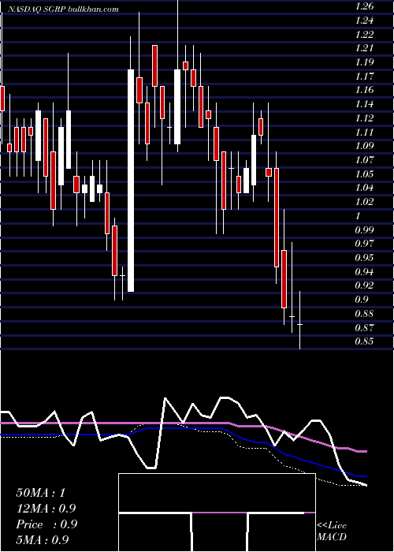Click the 50MA : 1 indicator readout
This screenshot has height=552, width=394.
coord(41,493)
